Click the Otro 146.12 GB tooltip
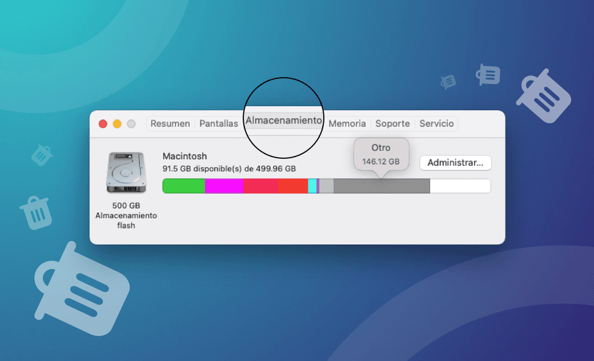The image size is (594, 361). (x=382, y=153)
